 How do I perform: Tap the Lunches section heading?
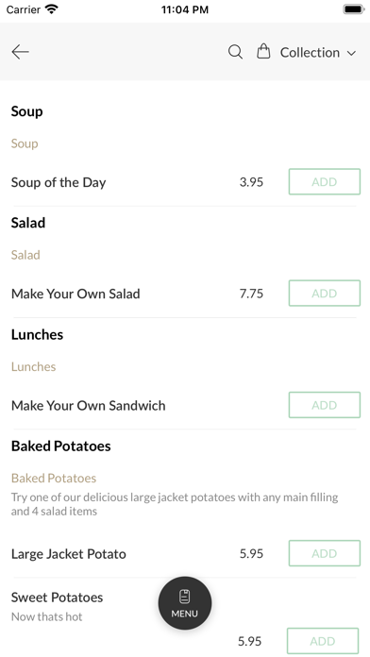tap(37, 334)
